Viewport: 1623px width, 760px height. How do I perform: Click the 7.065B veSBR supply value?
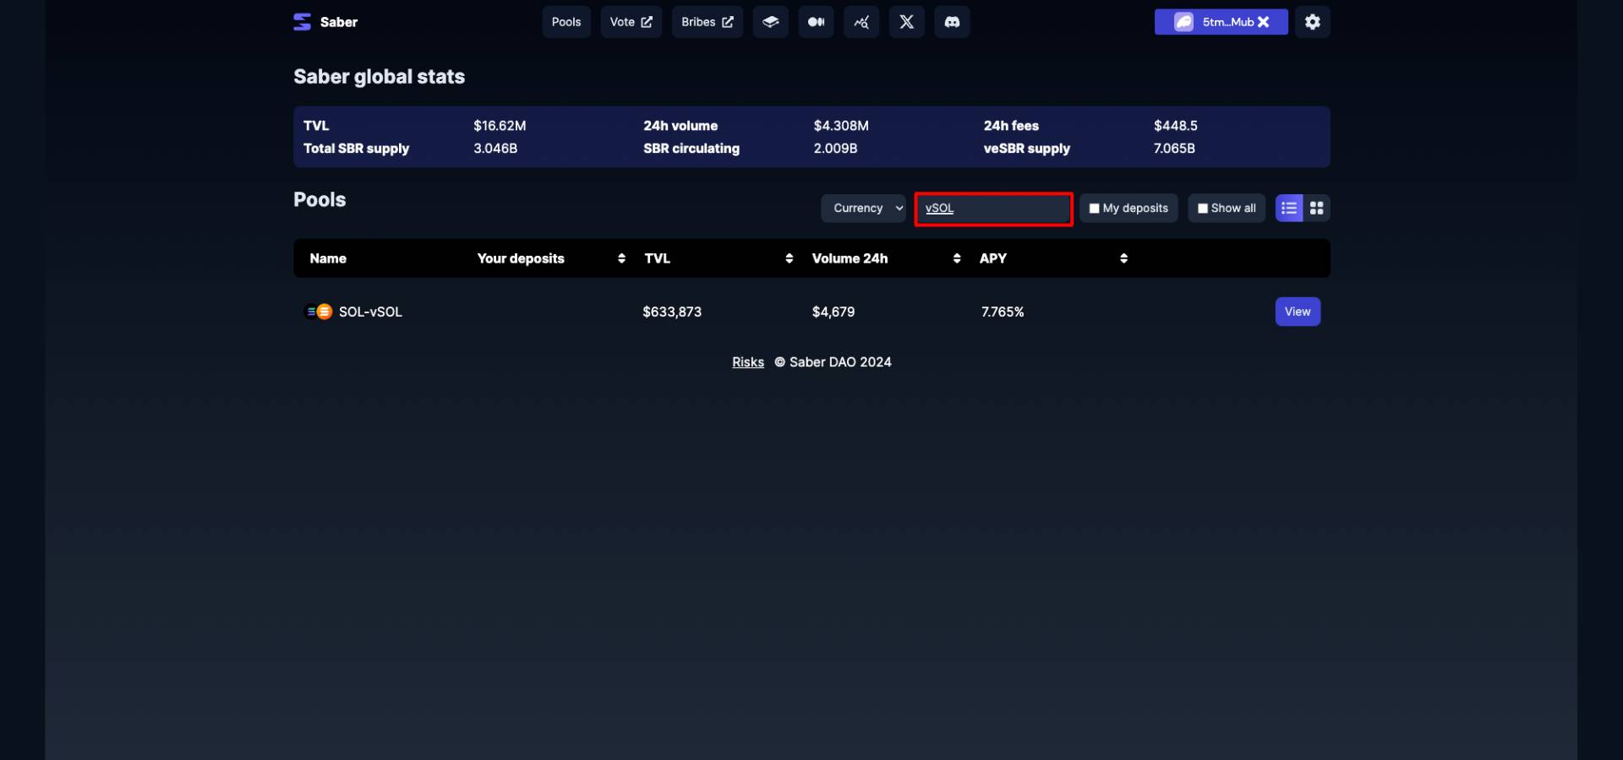pyautogui.click(x=1174, y=149)
